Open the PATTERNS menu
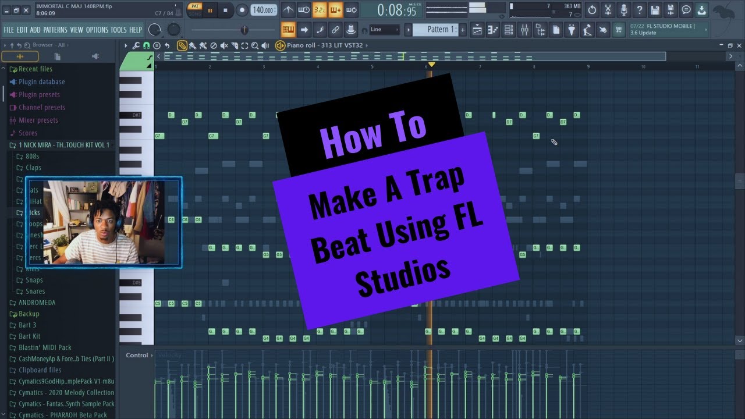The image size is (745, 419). click(55, 30)
